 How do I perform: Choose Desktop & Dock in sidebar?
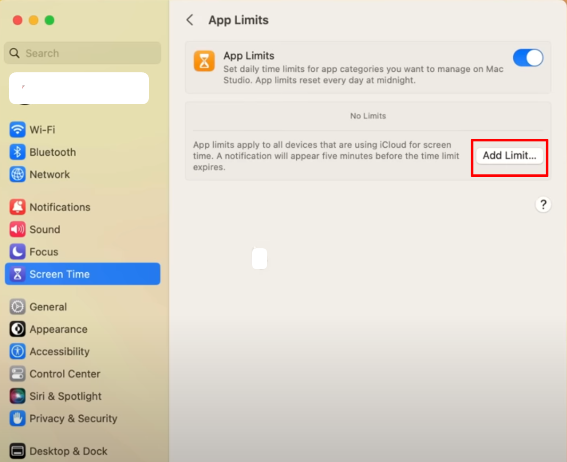pyautogui.click(x=68, y=451)
